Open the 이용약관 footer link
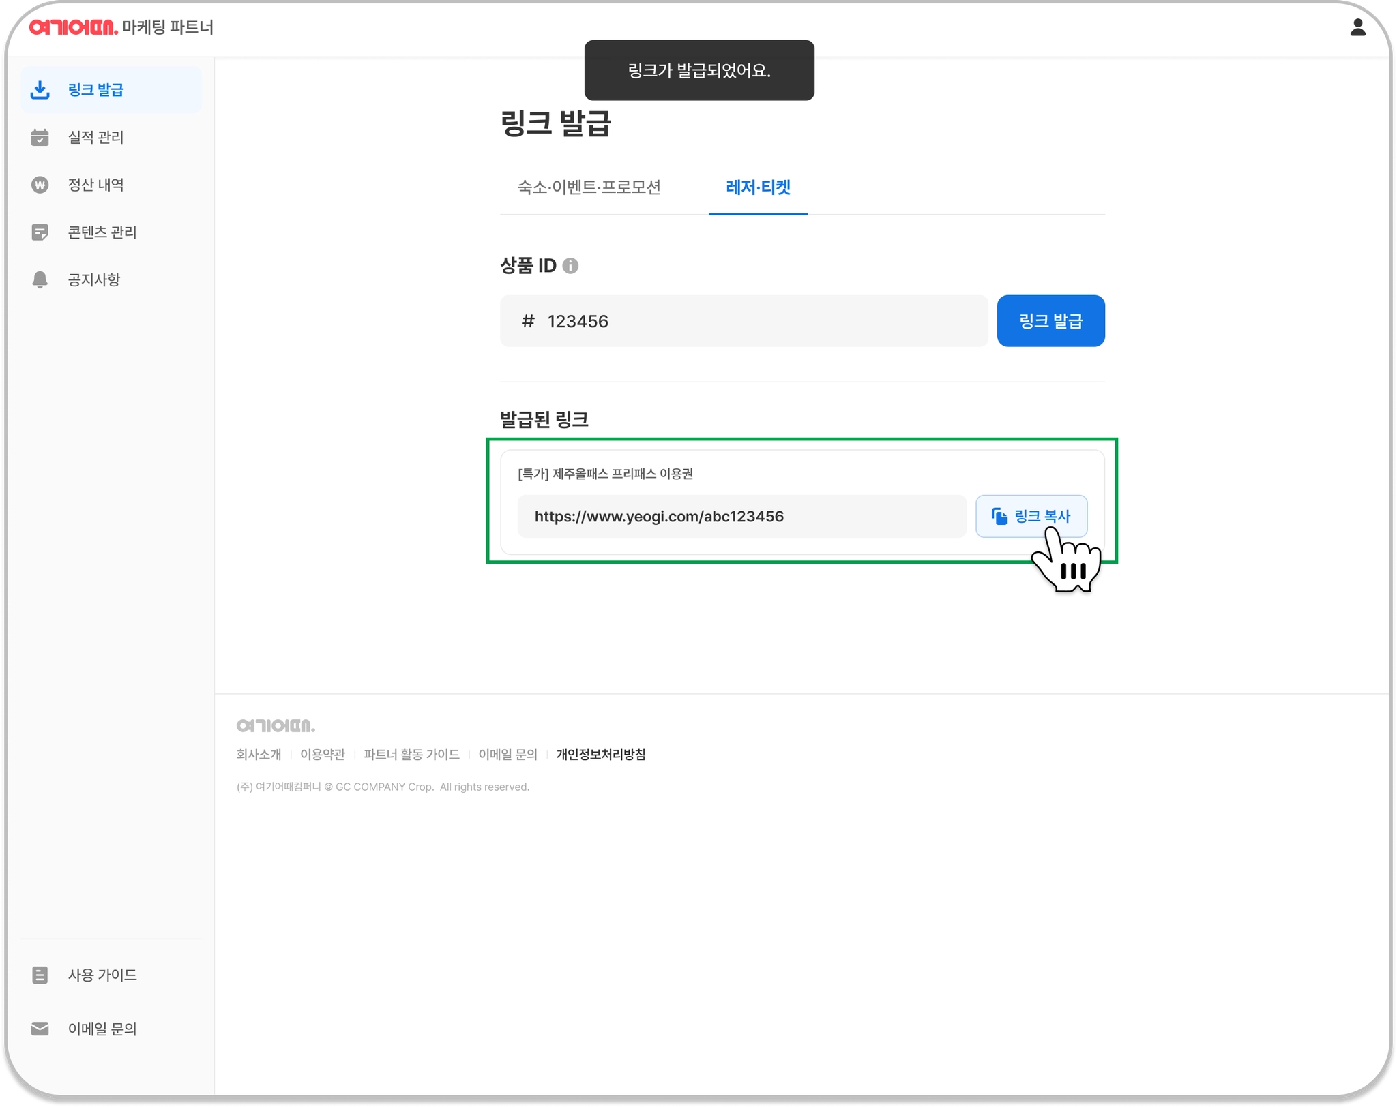The width and height of the screenshot is (1397, 1107). pos(323,755)
